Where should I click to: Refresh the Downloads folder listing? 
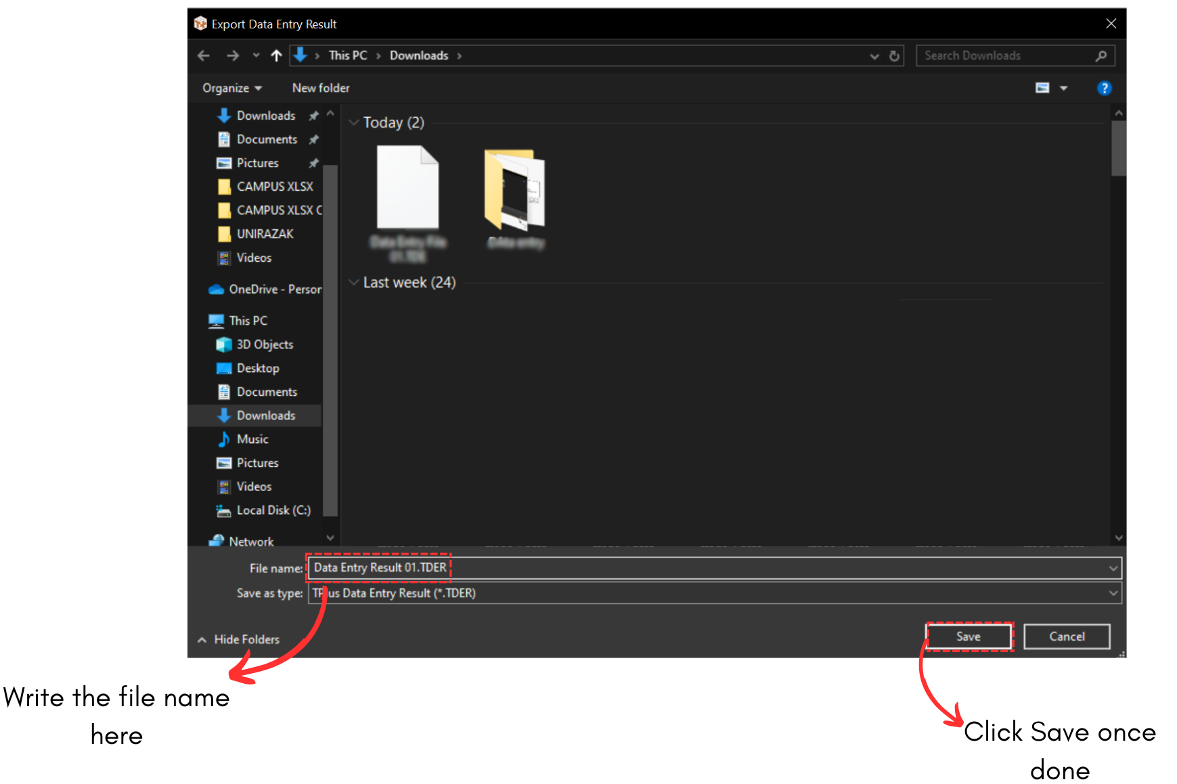[x=894, y=55]
